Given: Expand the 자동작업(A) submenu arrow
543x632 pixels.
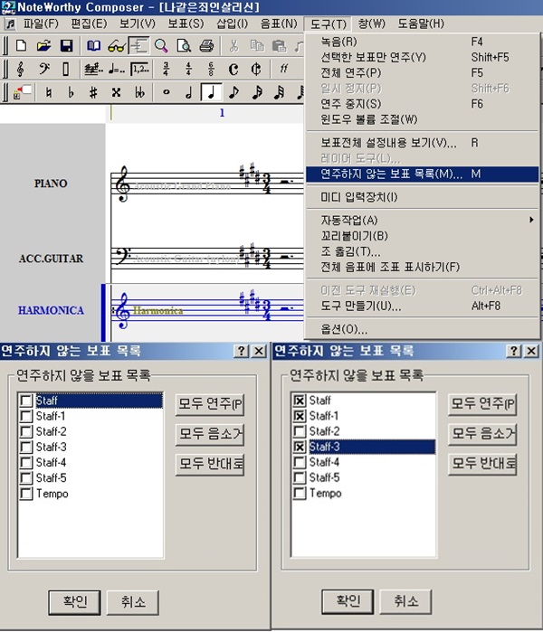Looking at the screenshot, I should [x=531, y=220].
